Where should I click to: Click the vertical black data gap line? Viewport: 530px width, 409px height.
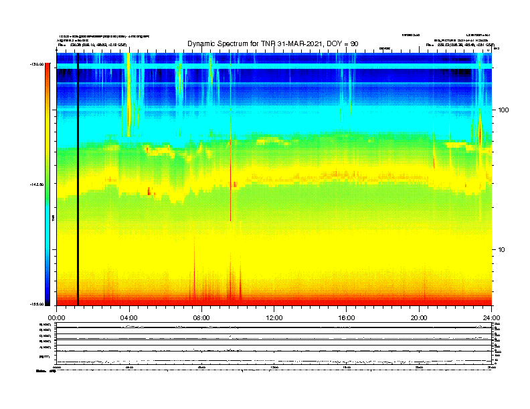pos(78,179)
